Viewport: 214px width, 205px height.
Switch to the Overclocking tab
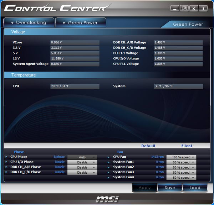point(29,23)
